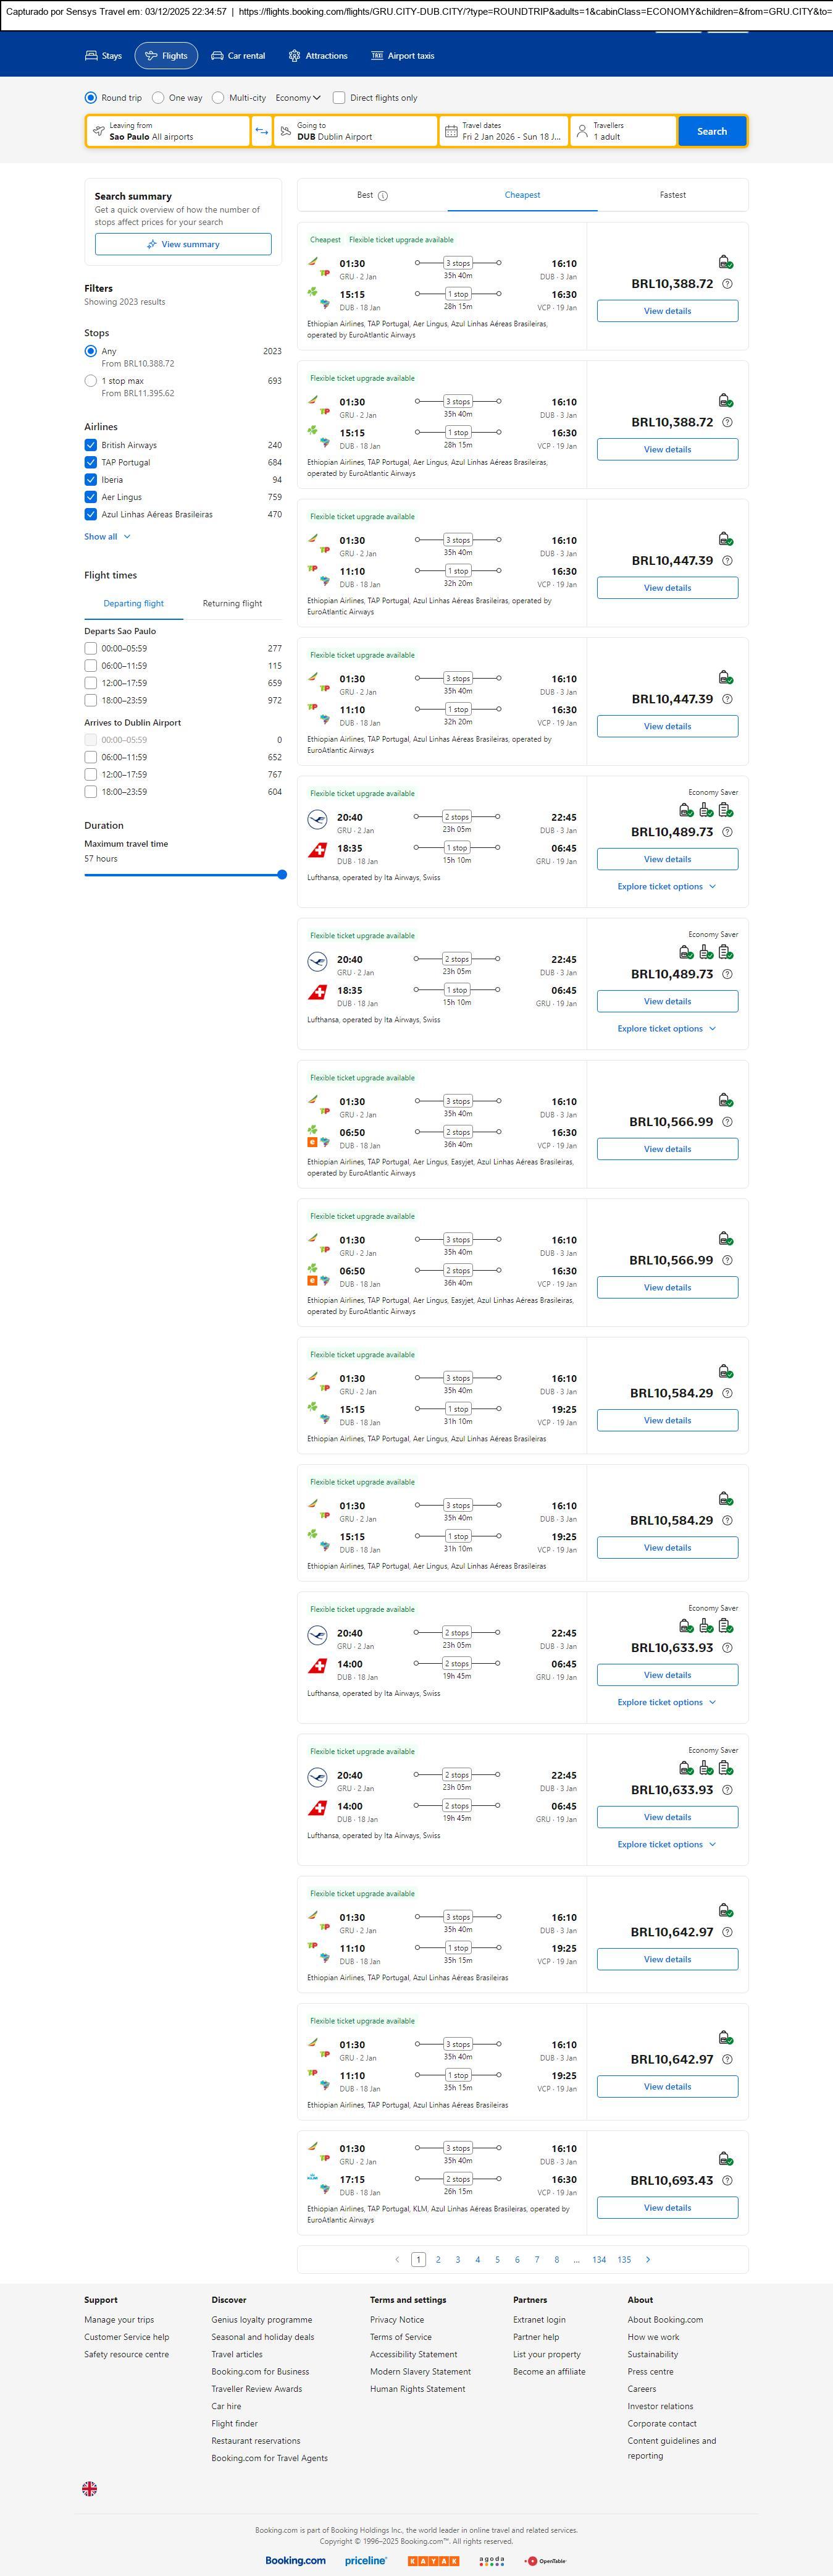Open the Economy cabin class dropdown
The image size is (833, 2576).
click(x=298, y=98)
